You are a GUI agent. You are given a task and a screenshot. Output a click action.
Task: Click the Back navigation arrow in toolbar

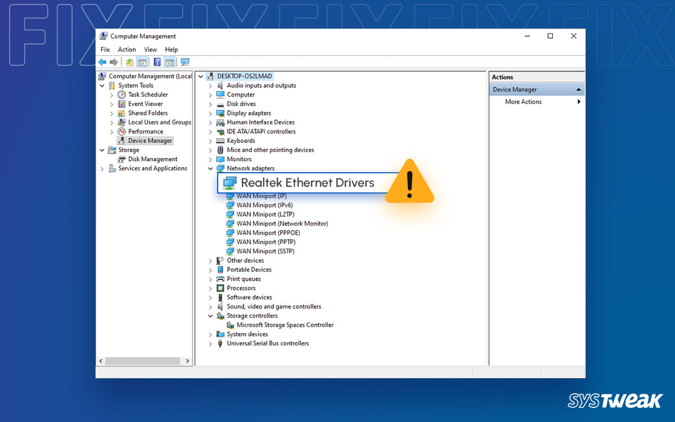point(102,62)
